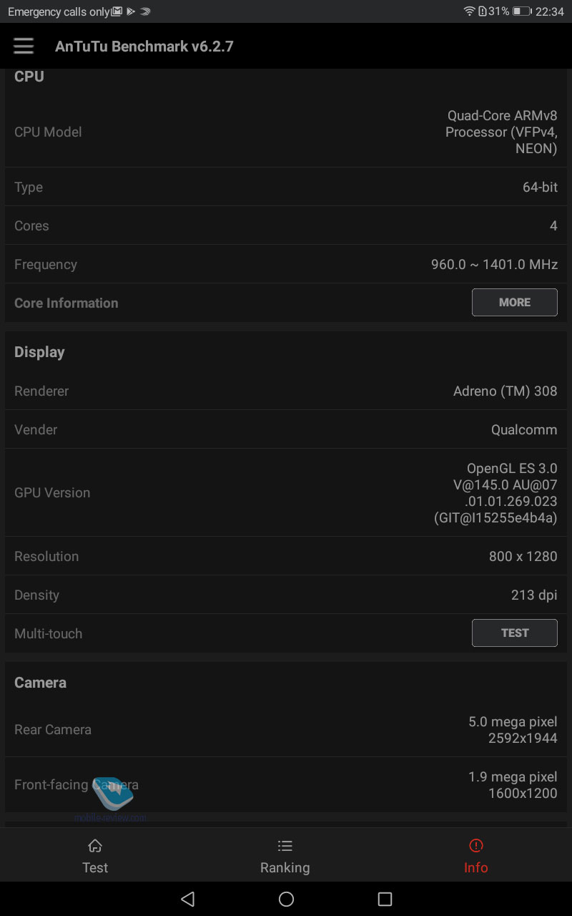Tap the Ranking list icon
The width and height of the screenshot is (572, 916).
(285, 846)
